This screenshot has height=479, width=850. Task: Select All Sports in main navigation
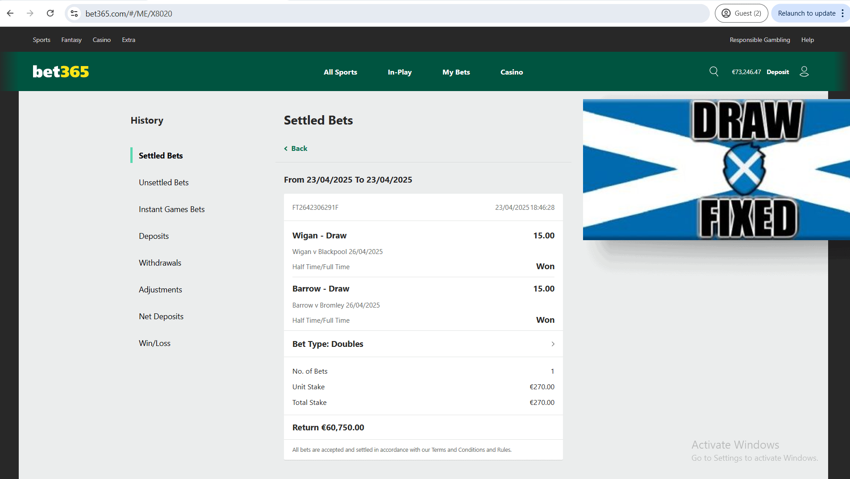(340, 72)
